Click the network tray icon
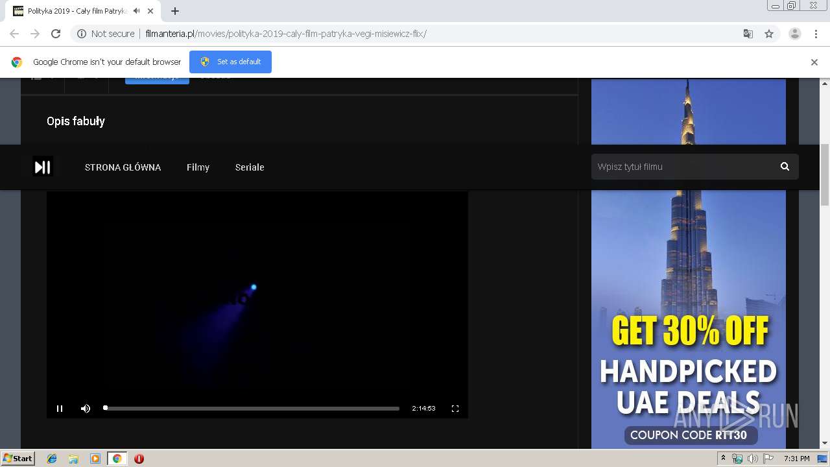This screenshot has height=467, width=830. tap(738, 459)
